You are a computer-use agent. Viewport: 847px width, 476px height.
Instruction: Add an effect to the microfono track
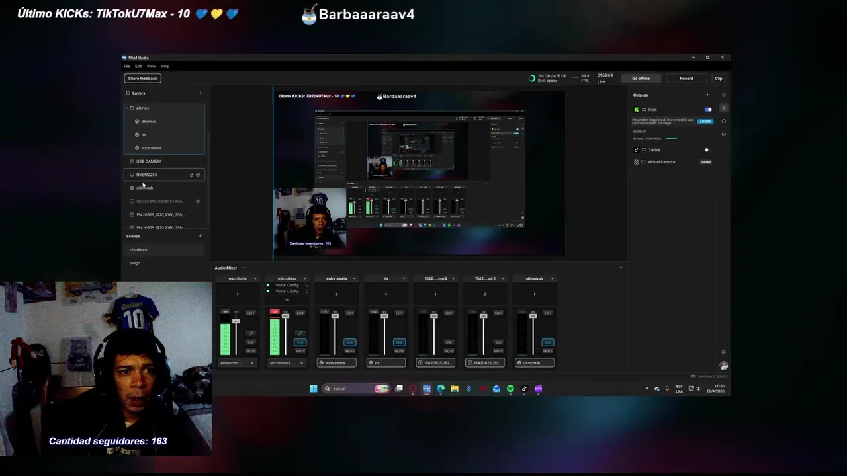tap(287, 300)
